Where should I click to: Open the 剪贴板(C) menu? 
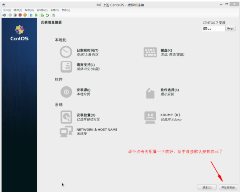point(42,10)
